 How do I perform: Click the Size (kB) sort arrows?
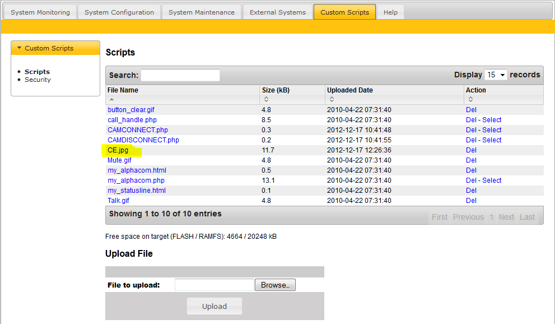(x=266, y=99)
